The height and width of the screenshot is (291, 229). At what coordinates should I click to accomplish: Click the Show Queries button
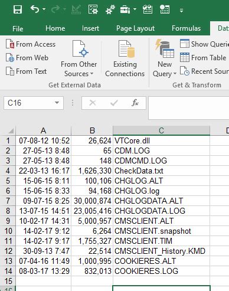[x=204, y=44]
